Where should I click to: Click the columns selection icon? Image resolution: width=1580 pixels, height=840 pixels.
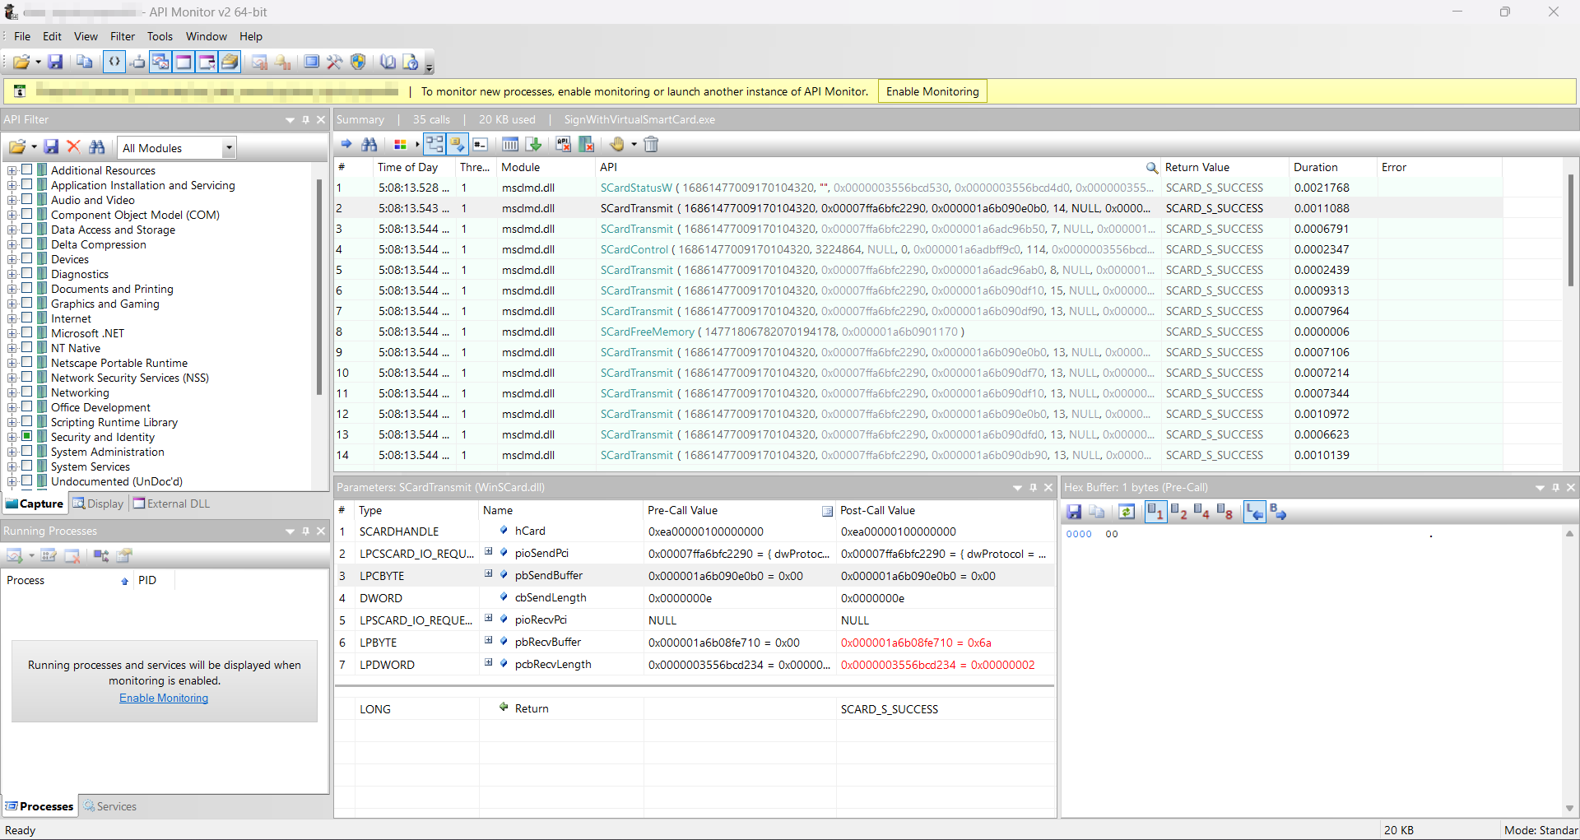click(510, 145)
